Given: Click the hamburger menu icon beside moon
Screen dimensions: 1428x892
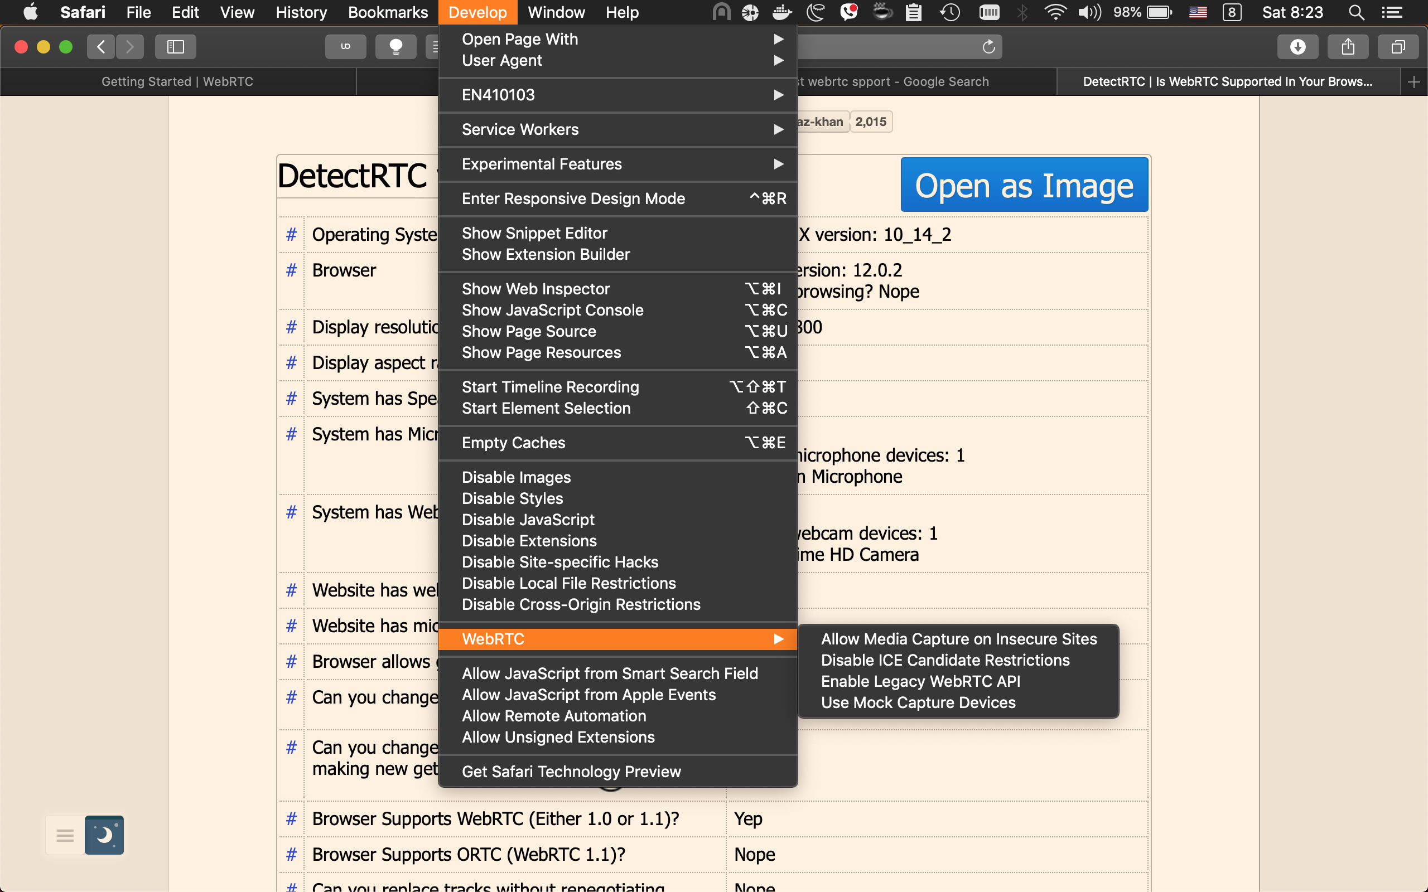Looking at the screenshot, I should 65,835.
